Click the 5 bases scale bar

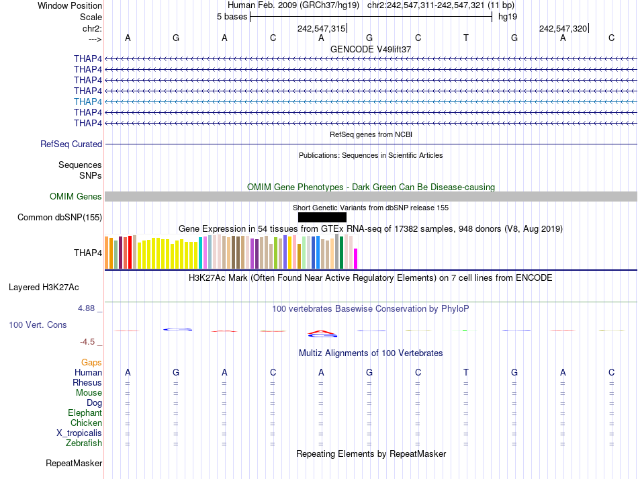click(x=371, y=17)
